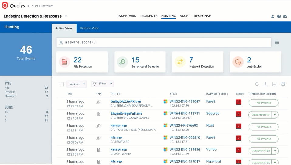Open the table settings gear icon
This screenshot has width=291, height=165.
pos(283,84)
